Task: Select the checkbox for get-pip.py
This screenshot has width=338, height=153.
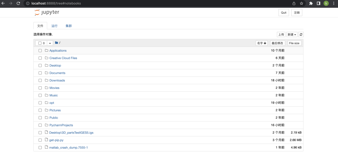Action: tap(40, 140)
